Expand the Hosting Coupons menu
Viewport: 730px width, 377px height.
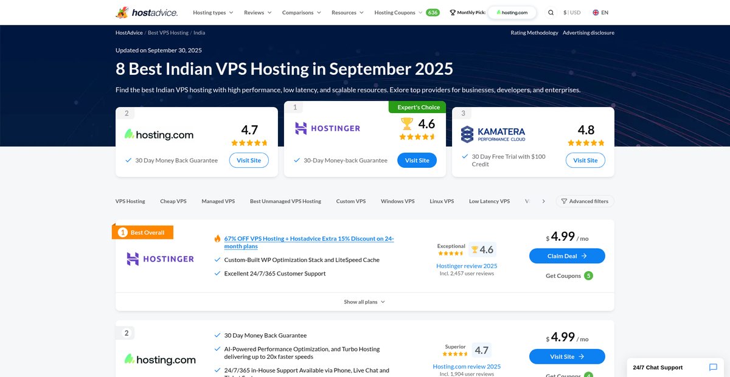click(398, 12)
